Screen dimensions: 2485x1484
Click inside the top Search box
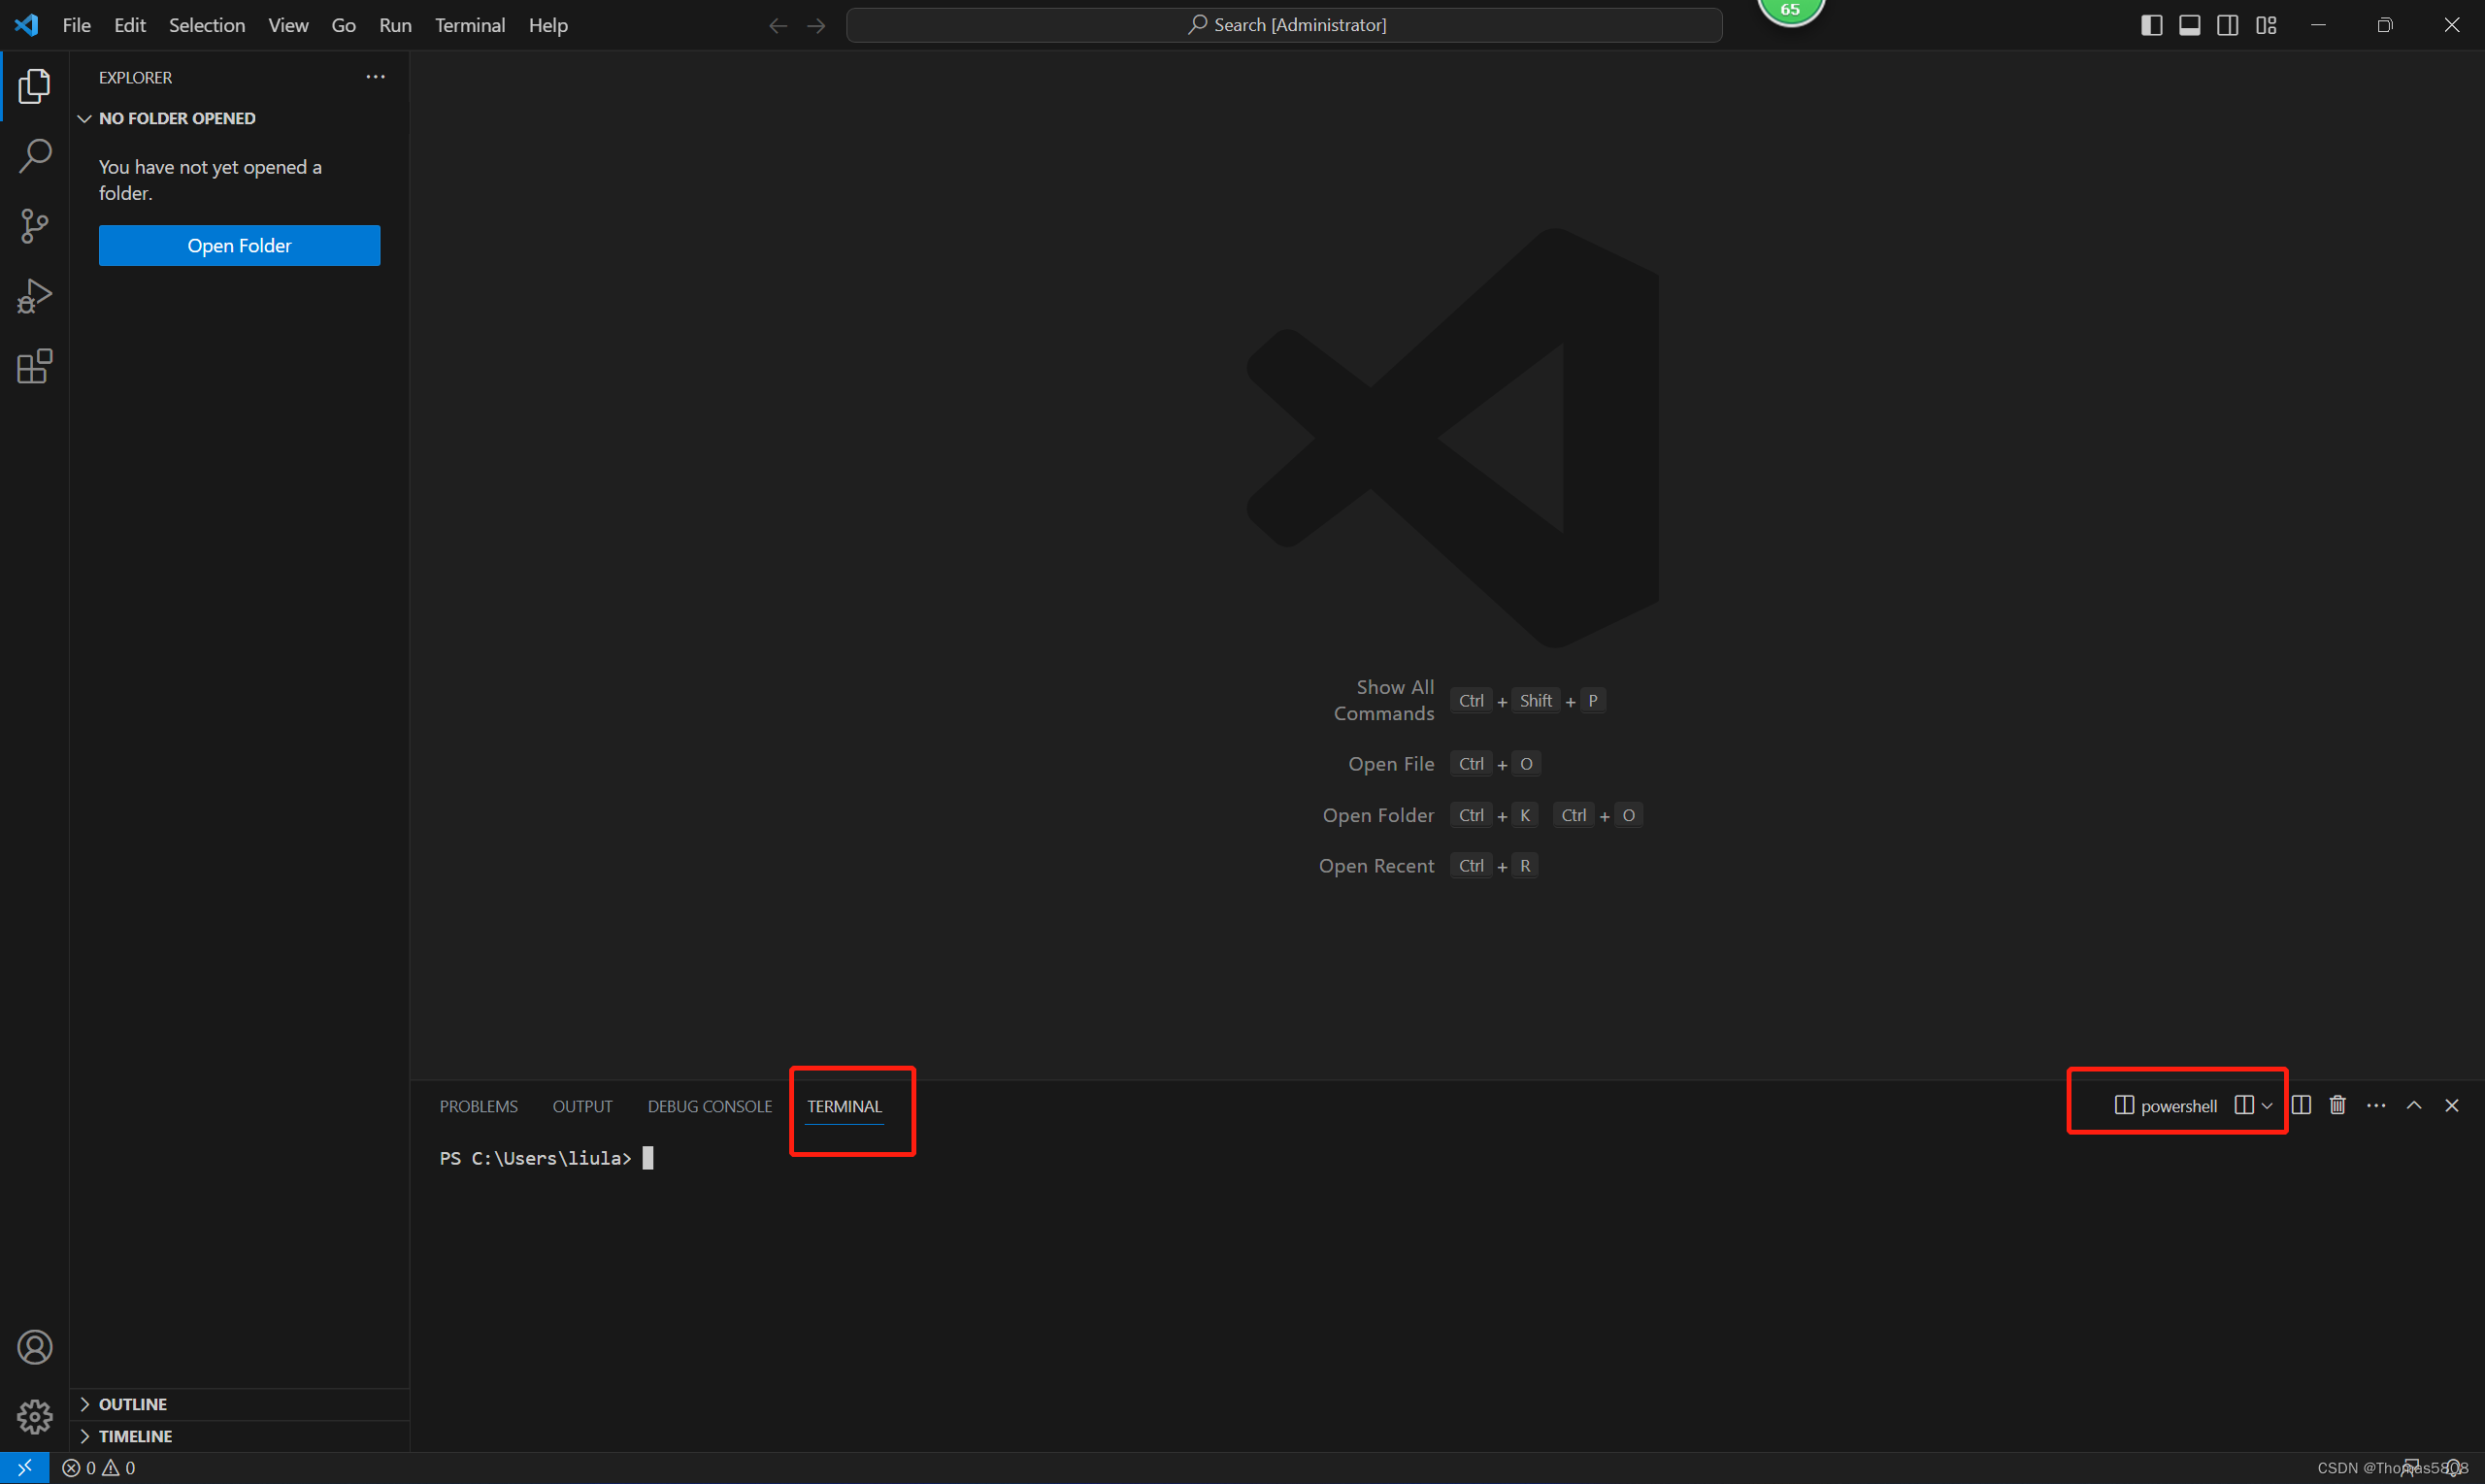[1283, 24]
